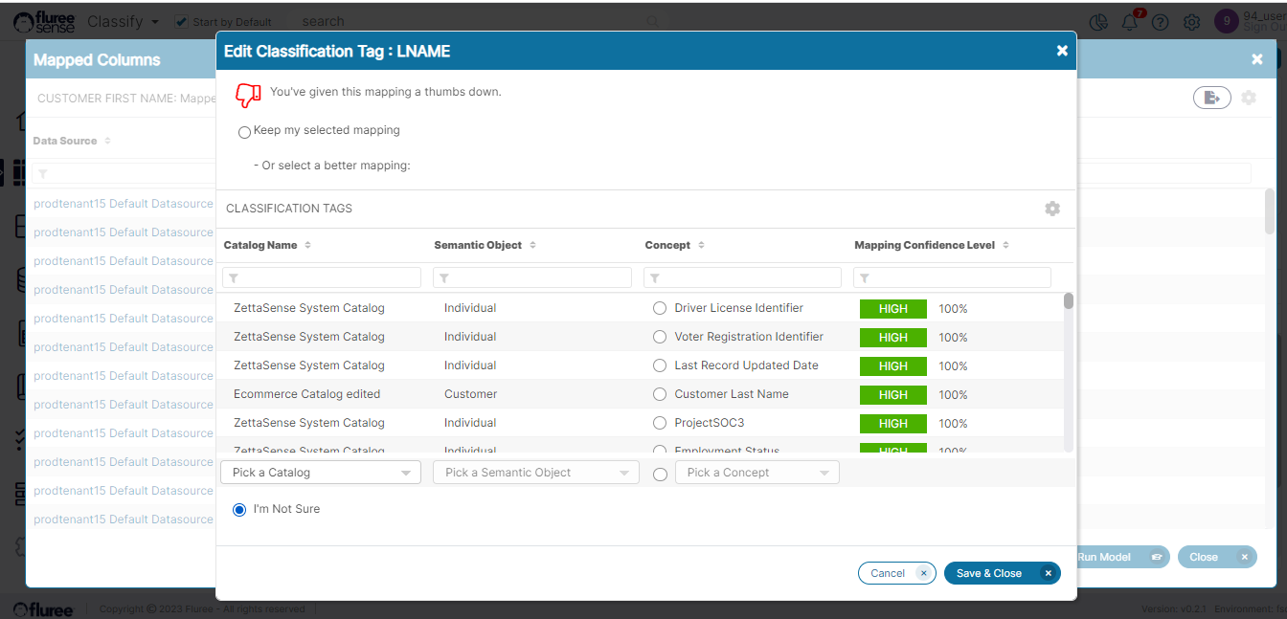Click the export icon in Mapped Columns
Screen dimensions: 1287x619
(1211, 98)
